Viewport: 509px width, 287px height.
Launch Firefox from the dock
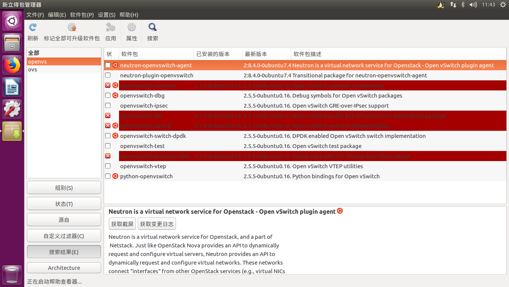click(12, 65)
